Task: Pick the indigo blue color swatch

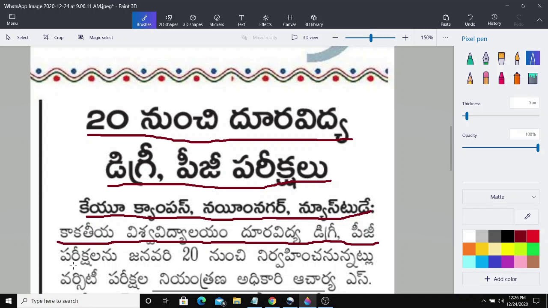Action: click(494, 262)
